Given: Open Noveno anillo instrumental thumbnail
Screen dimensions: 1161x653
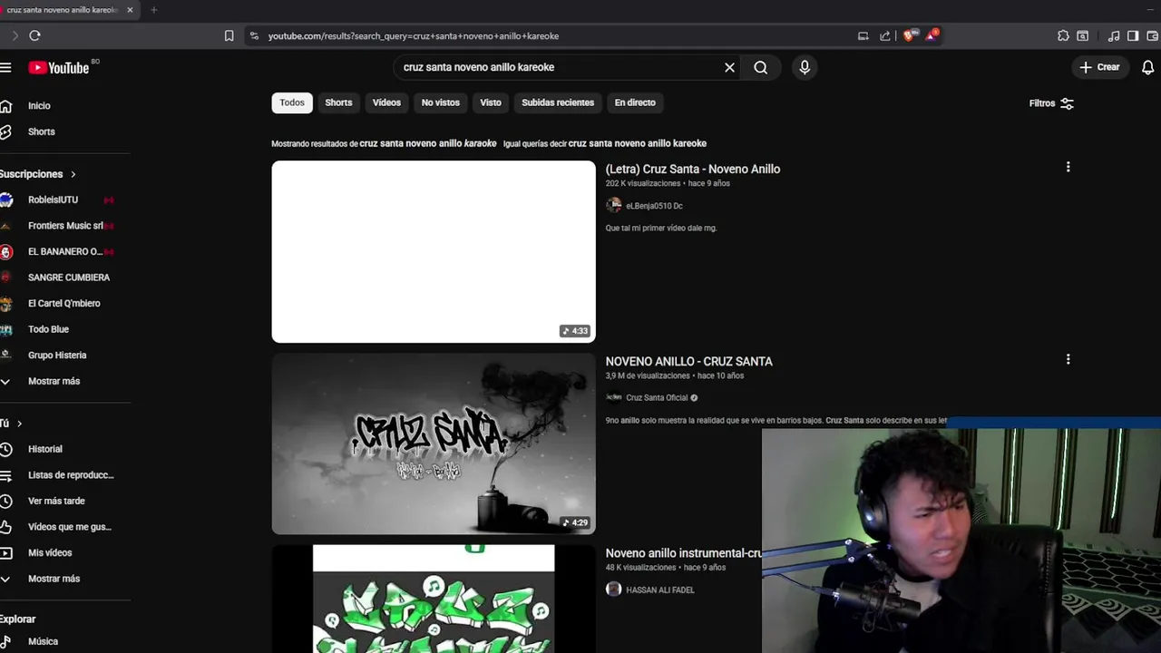Looking at the screenshot, I should (434, 599).
